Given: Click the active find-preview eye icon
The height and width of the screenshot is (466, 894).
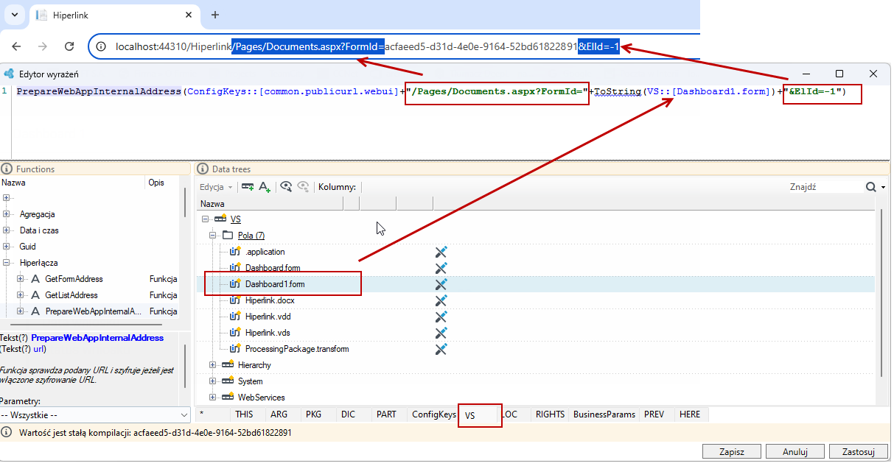Looking at the screenshot, I should point(287,187).
